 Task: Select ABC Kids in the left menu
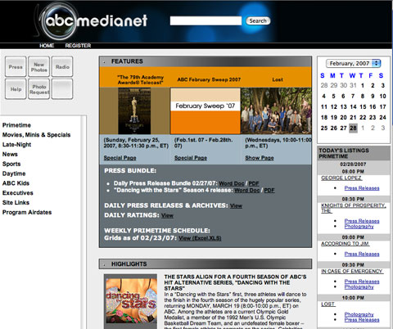(16, 183)
